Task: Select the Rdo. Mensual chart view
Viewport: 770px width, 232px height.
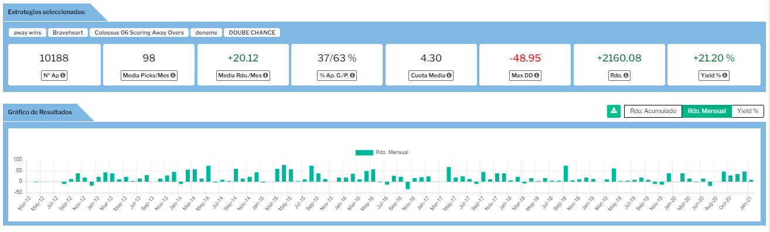Action: [707, 111]
